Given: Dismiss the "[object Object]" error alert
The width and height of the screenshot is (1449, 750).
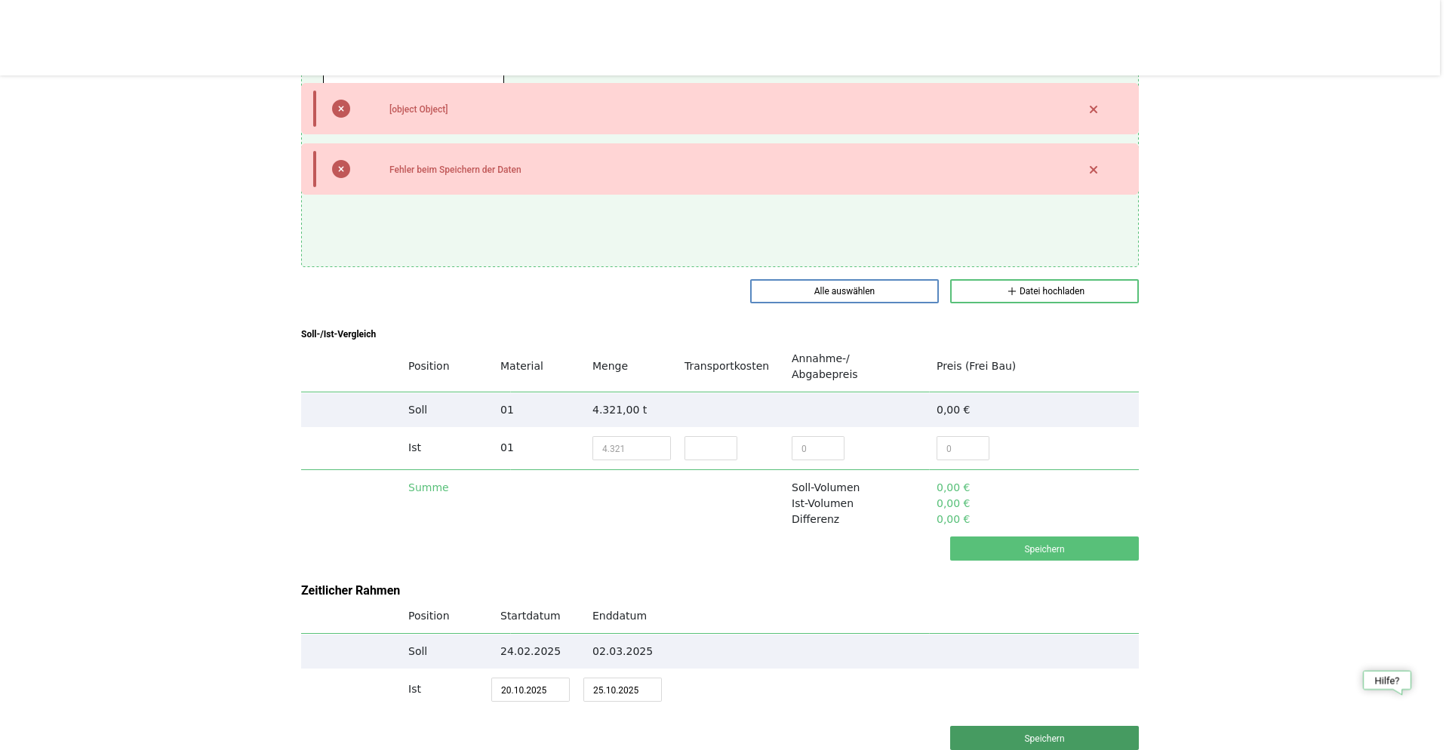Looking at the screenshot, I should [1093, 109].
